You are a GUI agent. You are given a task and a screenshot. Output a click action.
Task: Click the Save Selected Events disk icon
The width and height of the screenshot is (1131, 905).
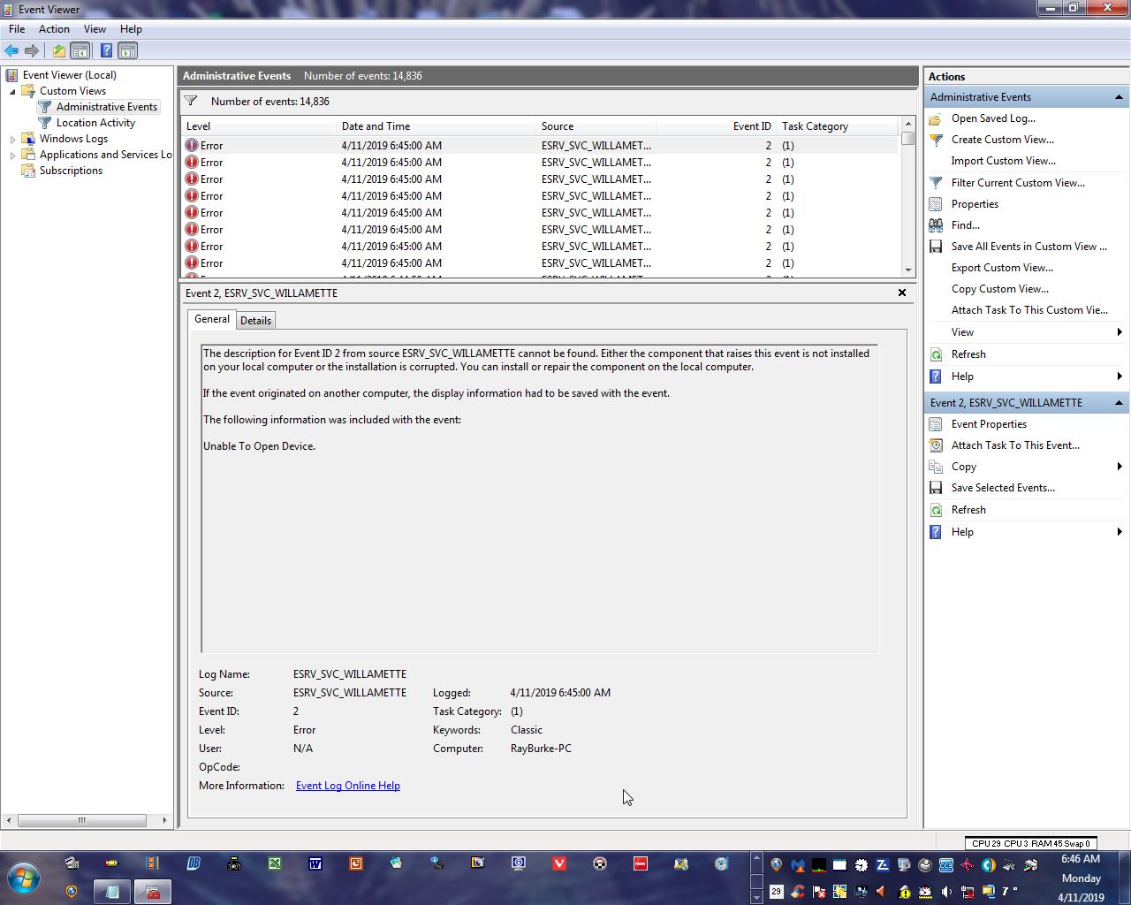[x=936, y=488]
